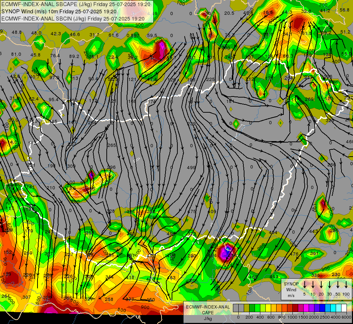Screen dimensions: 353x324
Task: Click the 10 m/s wind arrow in legend
Action: [313, 285]
